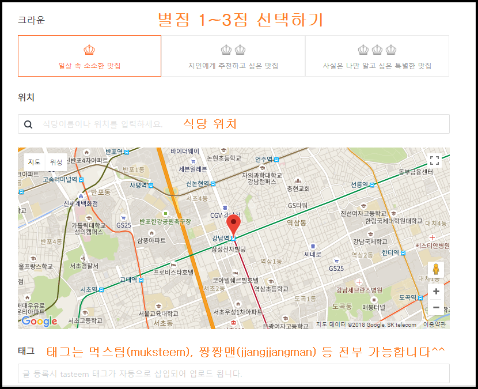Pick the three-crown 사실은 나만 알고 싶은 맛집 rating

(377, 56)
